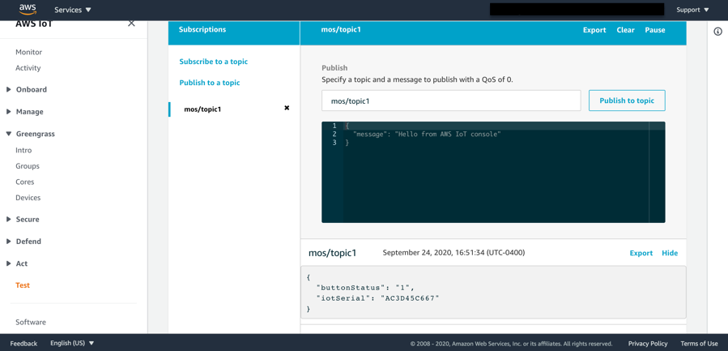Click the "iotSerial": "AC3D45C667" line
This screenshot has width=728, height=351.
tap(377, 298)
